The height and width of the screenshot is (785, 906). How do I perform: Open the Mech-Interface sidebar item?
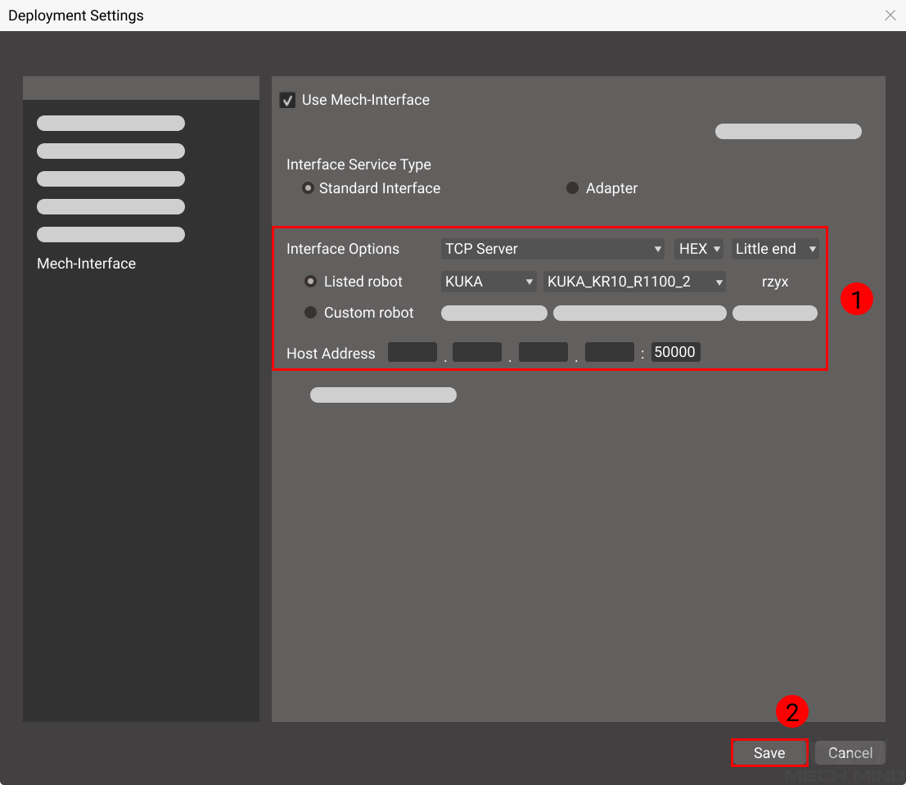[x=87, y=264]
